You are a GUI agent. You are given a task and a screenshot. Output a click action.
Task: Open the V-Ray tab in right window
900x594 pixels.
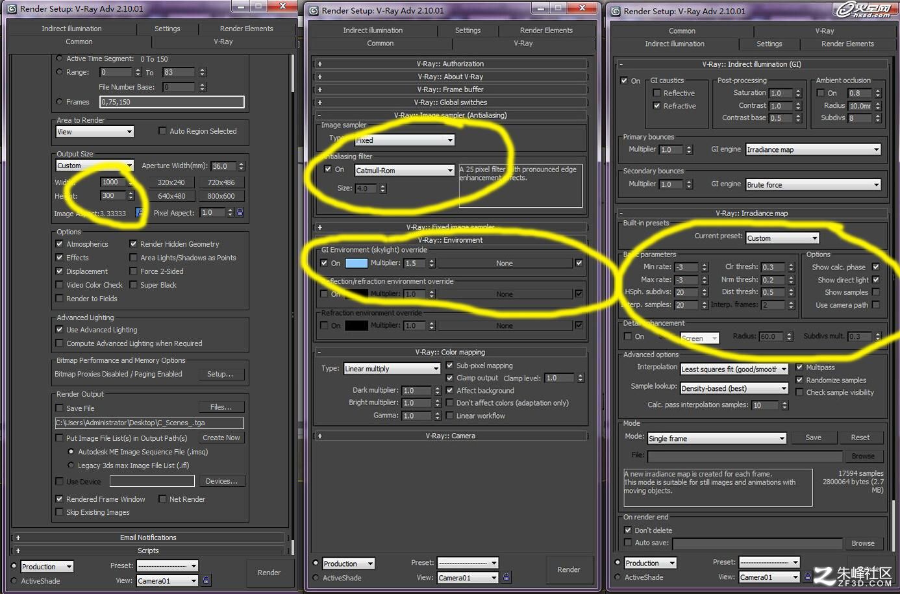click(x=825, y=31)
